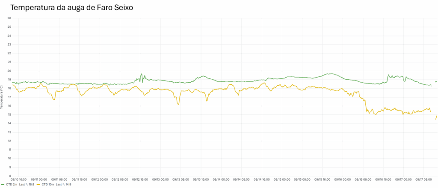438x188 pixels.
Task: Click the 15 value on the y-axis
Action: (x=9, y=115)
